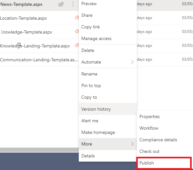Select Check out in the More submenu
193x170 pixels.
click(165, 151)
